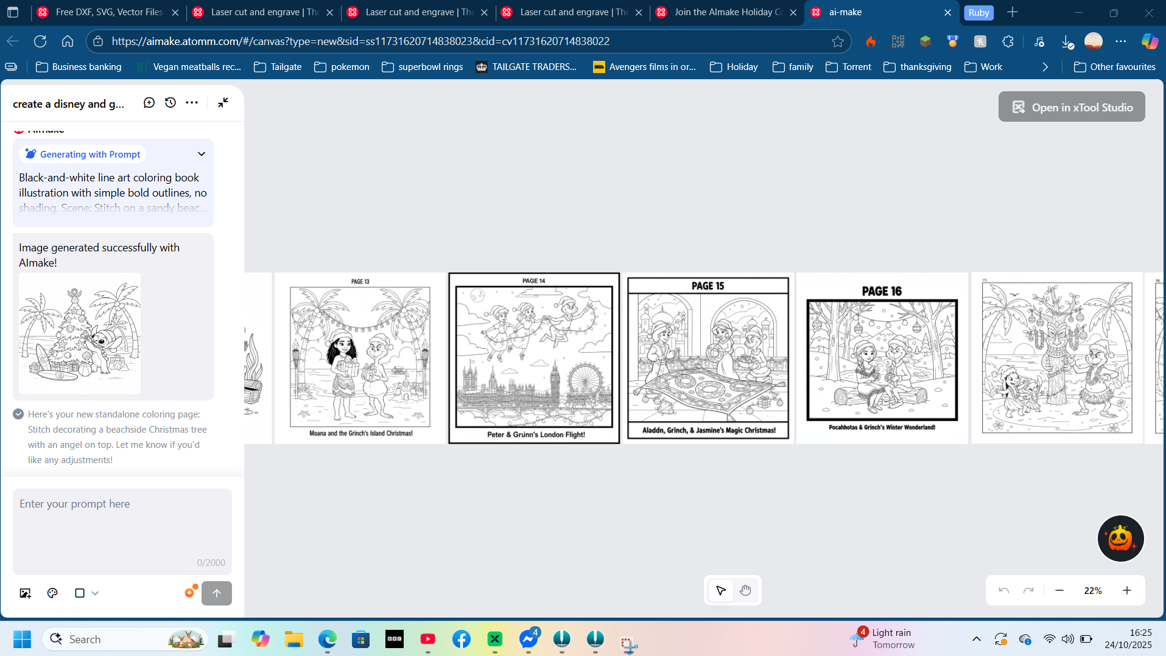The height and width of the screenshot is (656, 1166).
Task: Switch to Free DXF, SVG, Vector Files tab
Action: point(108,12)
